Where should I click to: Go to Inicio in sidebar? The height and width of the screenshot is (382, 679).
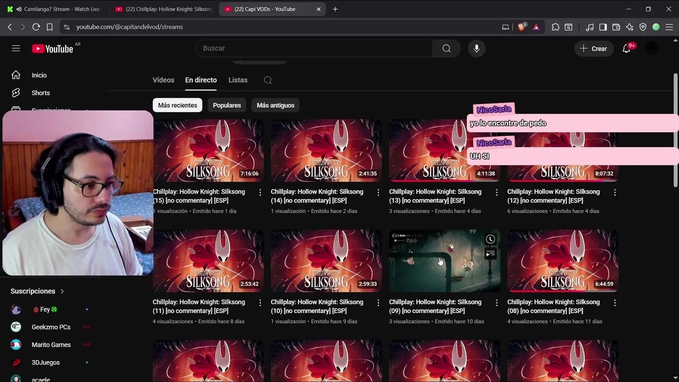(39, 75)
